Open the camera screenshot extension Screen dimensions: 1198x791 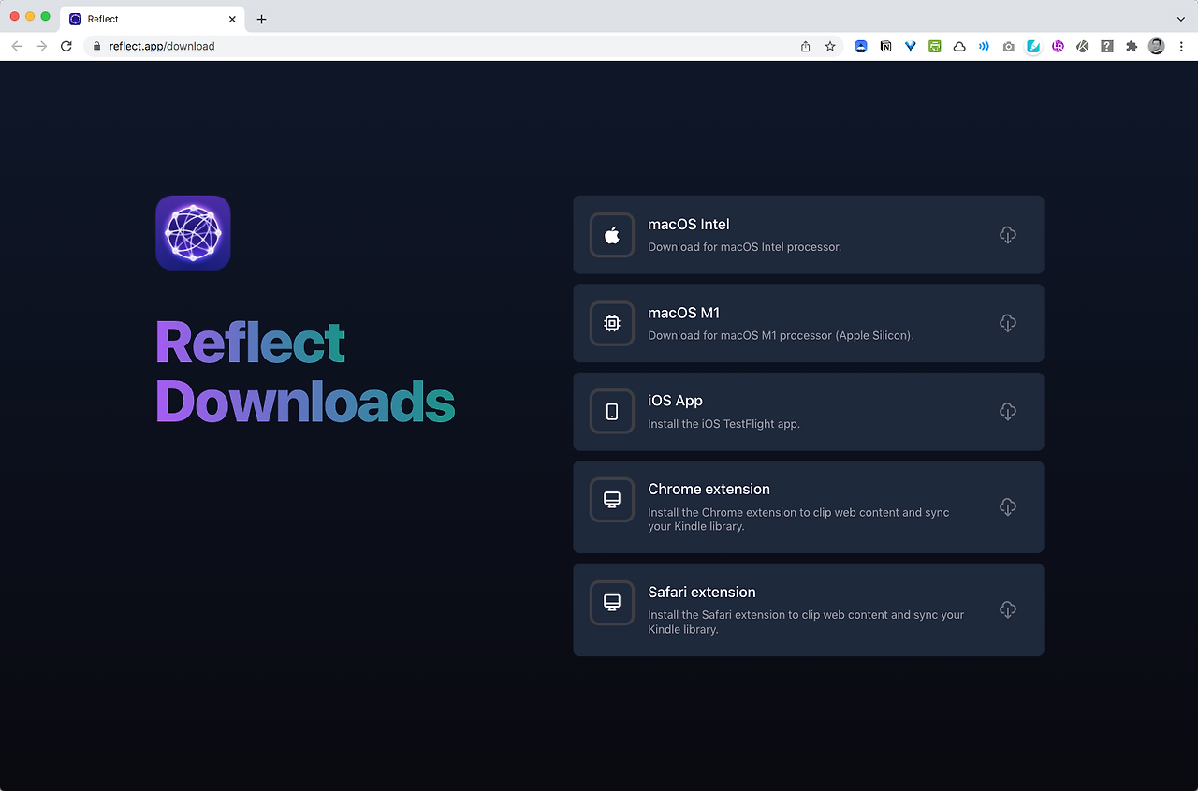coord(1008,46)
